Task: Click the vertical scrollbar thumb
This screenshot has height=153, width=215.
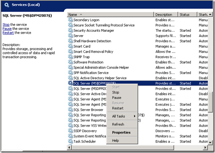Action: click(210, 102)
